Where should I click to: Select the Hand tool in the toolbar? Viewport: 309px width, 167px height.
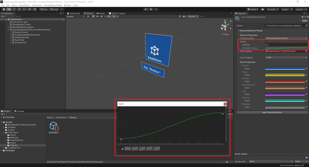pos(4,9)
